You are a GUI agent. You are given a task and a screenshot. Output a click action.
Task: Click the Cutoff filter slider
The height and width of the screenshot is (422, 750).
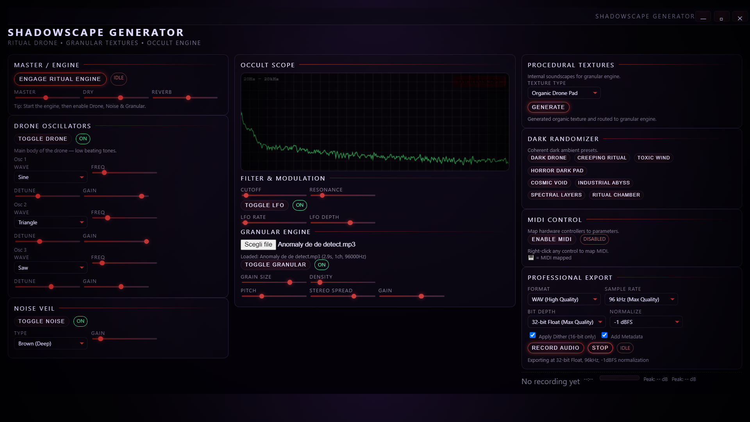[x=273, y=195]
